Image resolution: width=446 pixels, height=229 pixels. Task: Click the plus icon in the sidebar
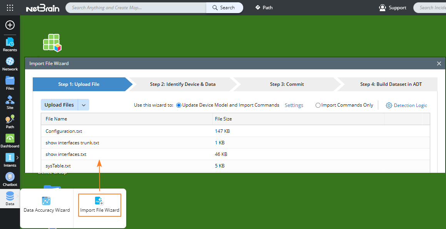[10, 25]
